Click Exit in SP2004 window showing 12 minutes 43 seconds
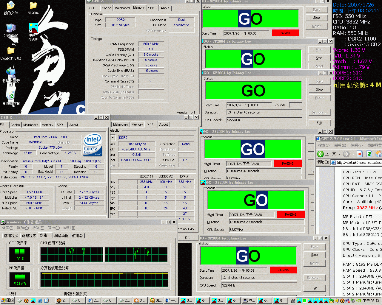Image resolution: width=382 pixels, height=305 pixels. pos(314,288)
